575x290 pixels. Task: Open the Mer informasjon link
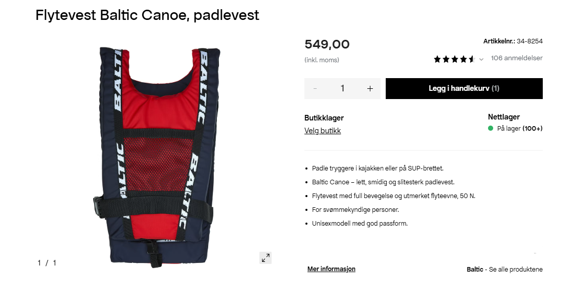point(331,269)
